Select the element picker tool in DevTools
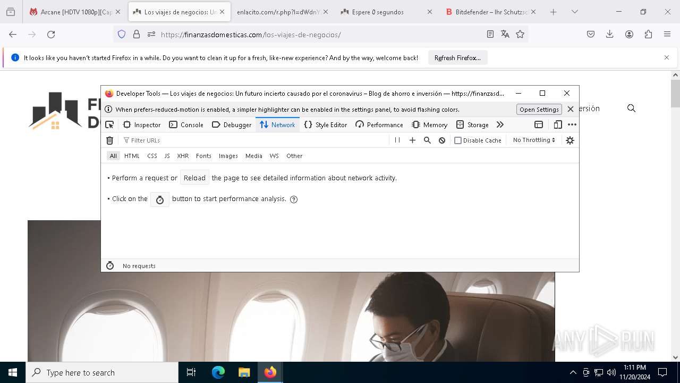The width and height of the screenshot is (680, 383). [109, 124]
